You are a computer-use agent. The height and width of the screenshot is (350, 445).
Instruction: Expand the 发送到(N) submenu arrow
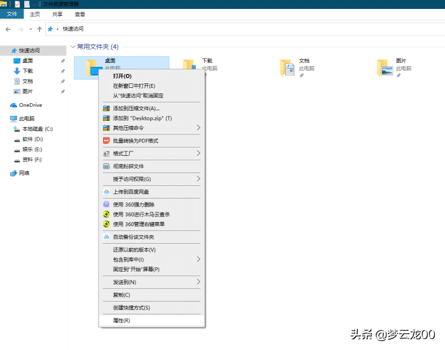198,282
